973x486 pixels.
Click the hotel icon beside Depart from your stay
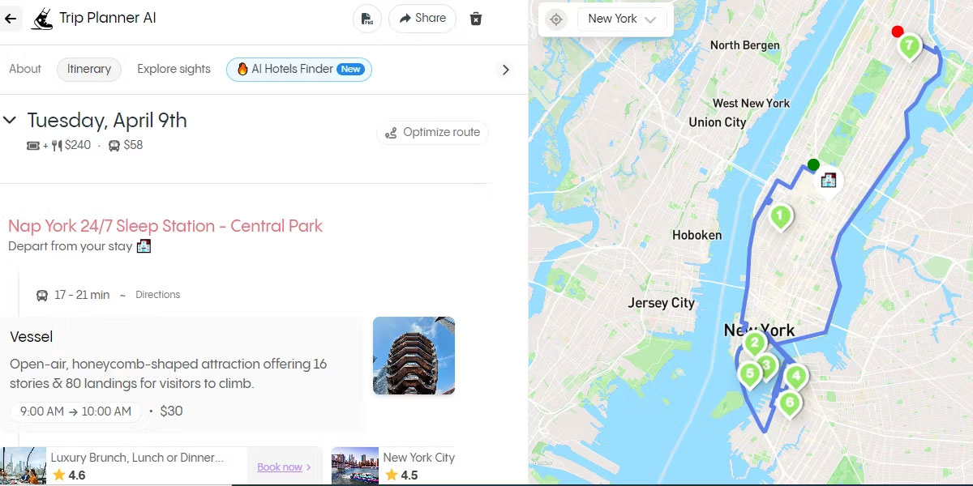(144, 246)
